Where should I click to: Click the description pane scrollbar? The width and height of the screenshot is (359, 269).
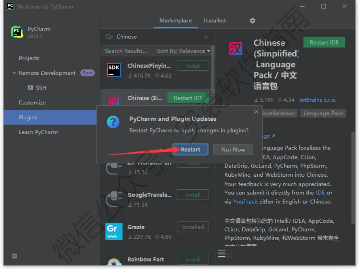click(353, 178)
